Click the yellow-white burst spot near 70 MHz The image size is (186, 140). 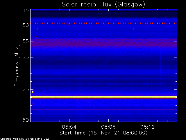pyautogui.click(x=33, y=92)
